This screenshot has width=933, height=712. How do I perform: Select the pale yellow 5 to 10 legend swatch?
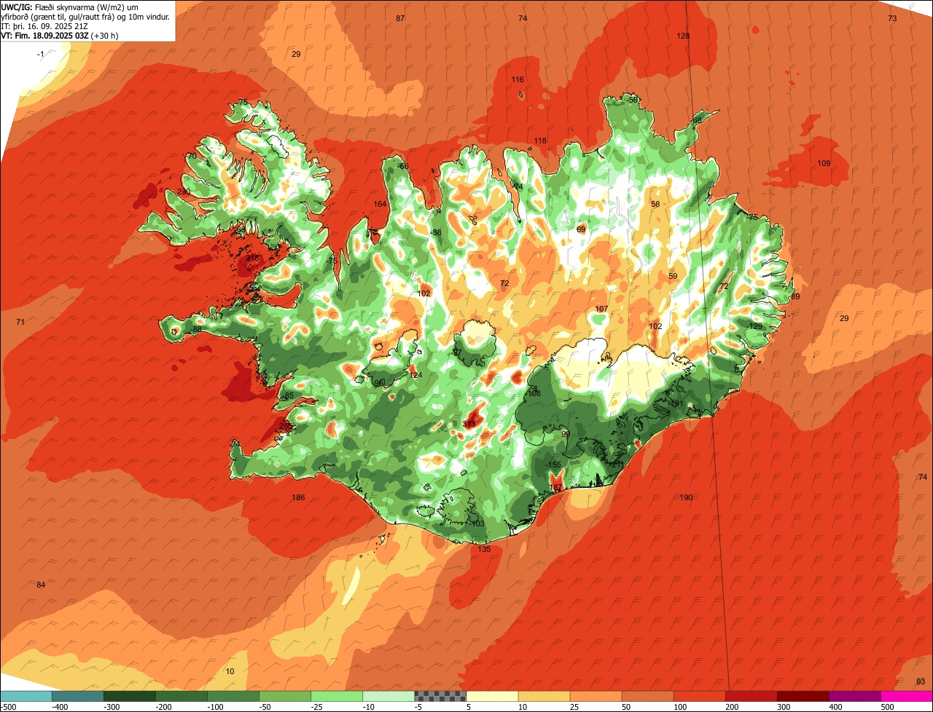[492, 696]
